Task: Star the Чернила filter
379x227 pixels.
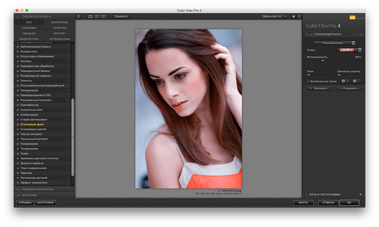Action: (18, 173)
